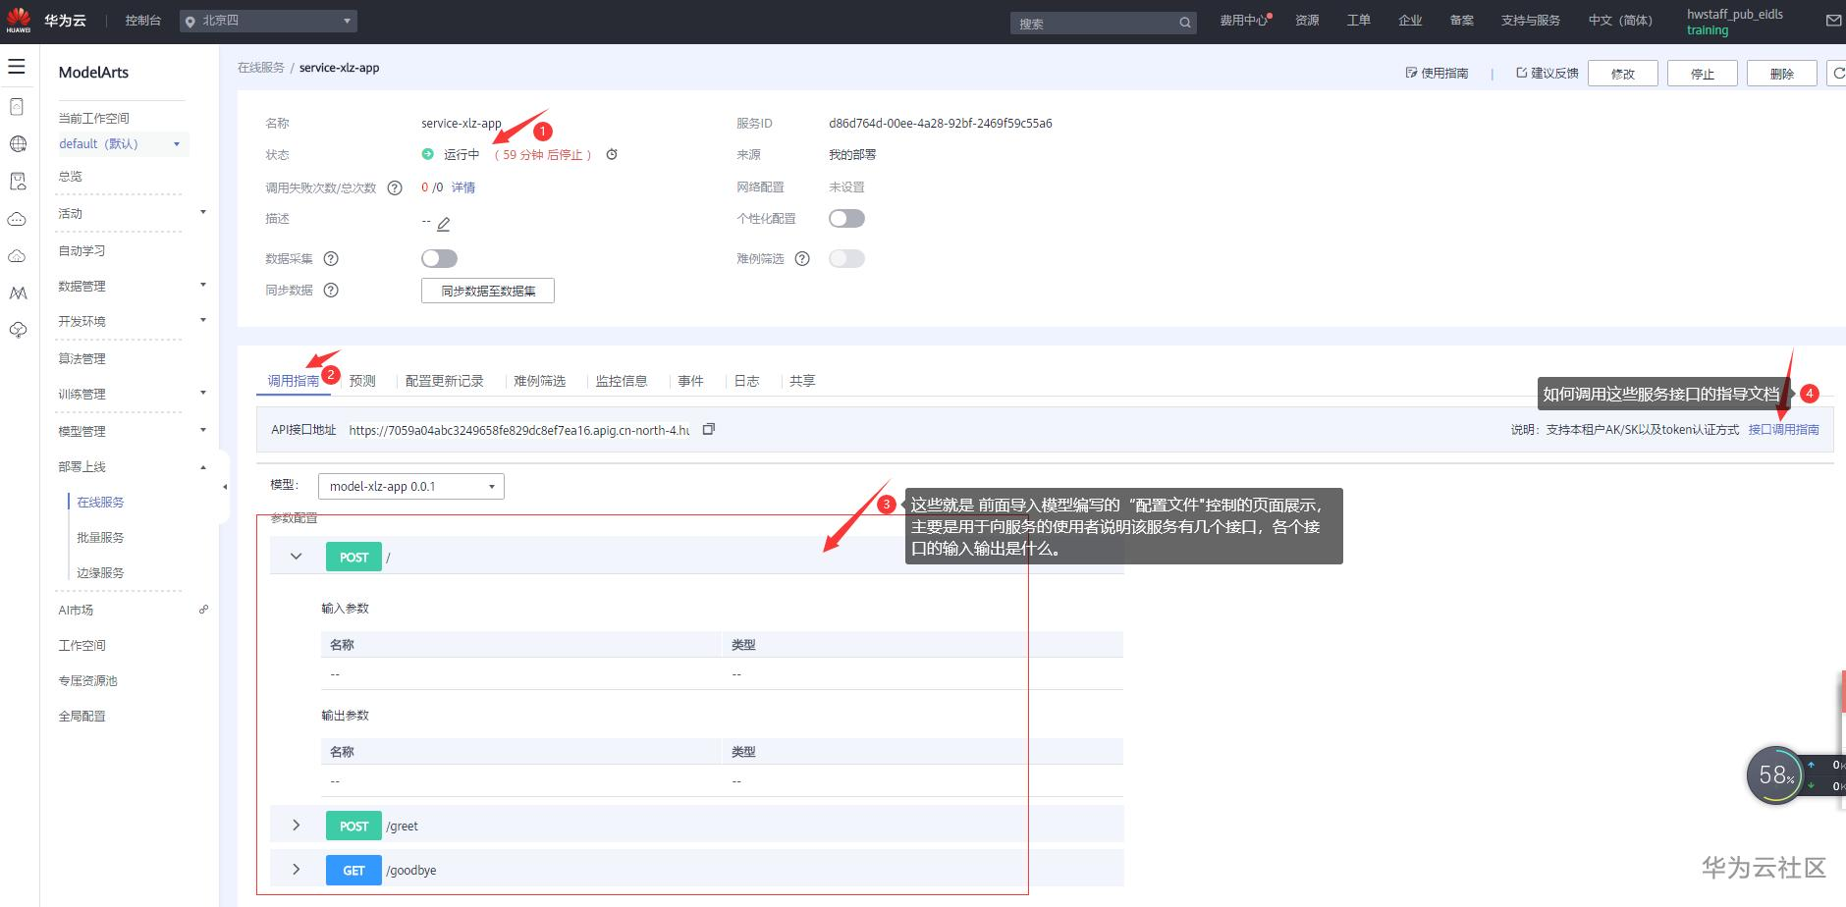This screenshot has width=1846, height=907.
Task: Switch to the 共享 tab
Action: pyautogui.click(x=802, y=381)
